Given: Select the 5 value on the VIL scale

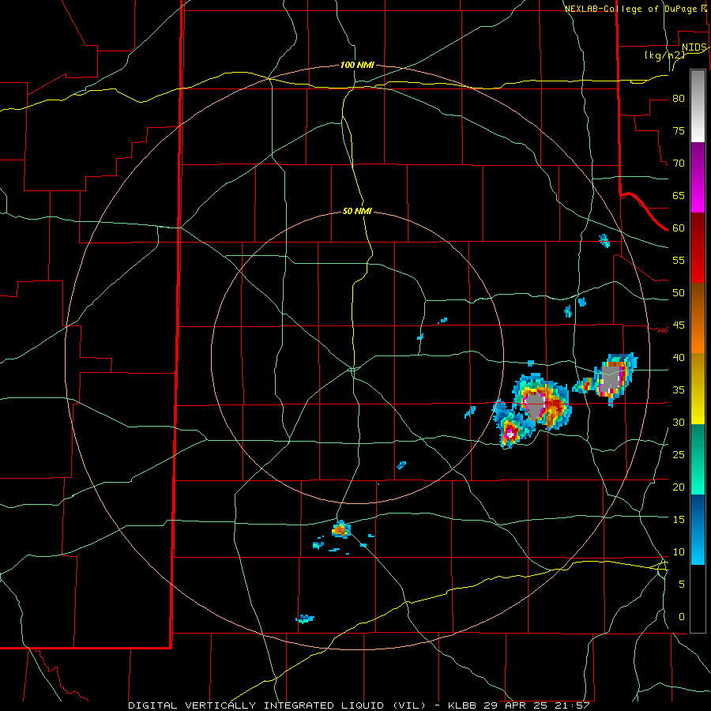Looking at the screenshot, I should click(x=682, y=584).
